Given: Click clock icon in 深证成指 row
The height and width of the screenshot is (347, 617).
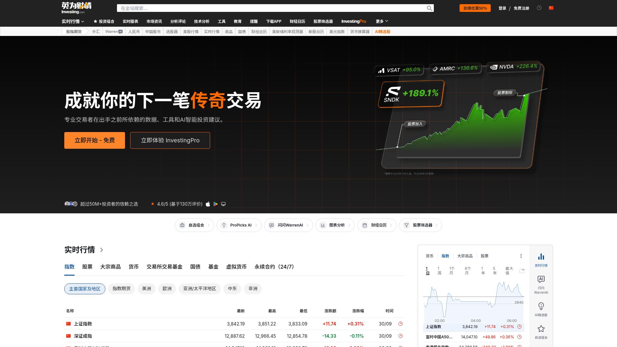Looking at the screenshot, I should (400, 336).
